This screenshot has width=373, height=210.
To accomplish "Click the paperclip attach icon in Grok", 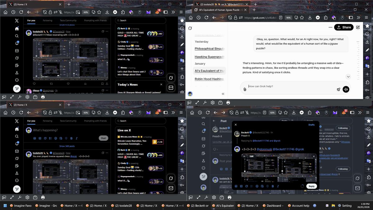I will [245, 89].
